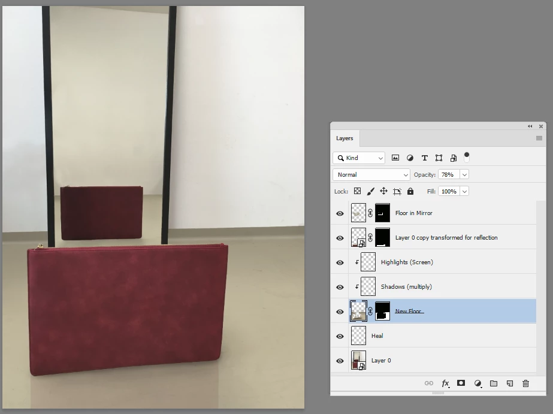Image resolution: width=553 pixels, height=414 pixels.
Task: Open the Fill slider arrow
Action: click(464, 192)
